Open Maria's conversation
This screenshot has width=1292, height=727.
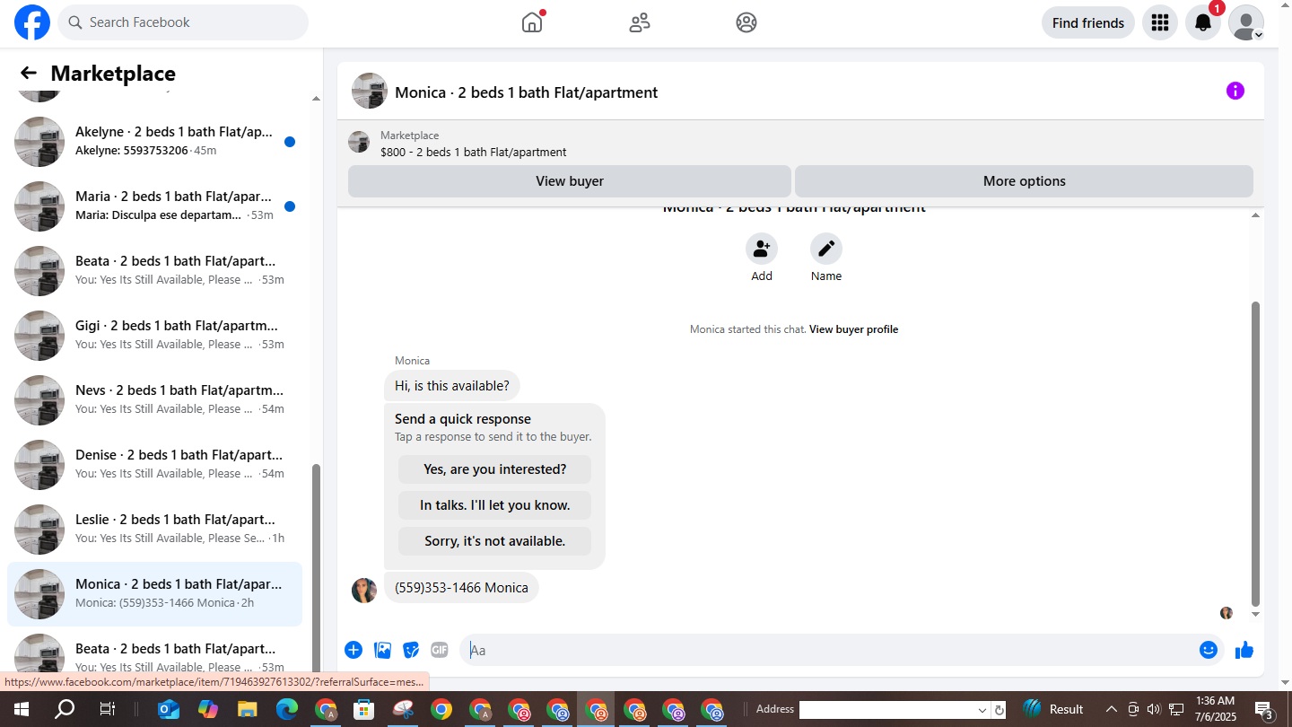154,206
